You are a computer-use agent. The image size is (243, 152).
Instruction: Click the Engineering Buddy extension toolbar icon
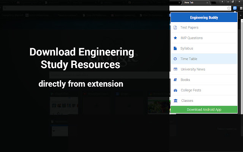coord(235,8)
